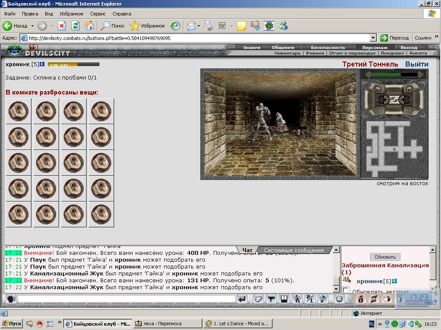Click the info icon beside хронник[5] in room list
Screen dimensions: 441x330
pyautogui.click(x=394, y=281)
